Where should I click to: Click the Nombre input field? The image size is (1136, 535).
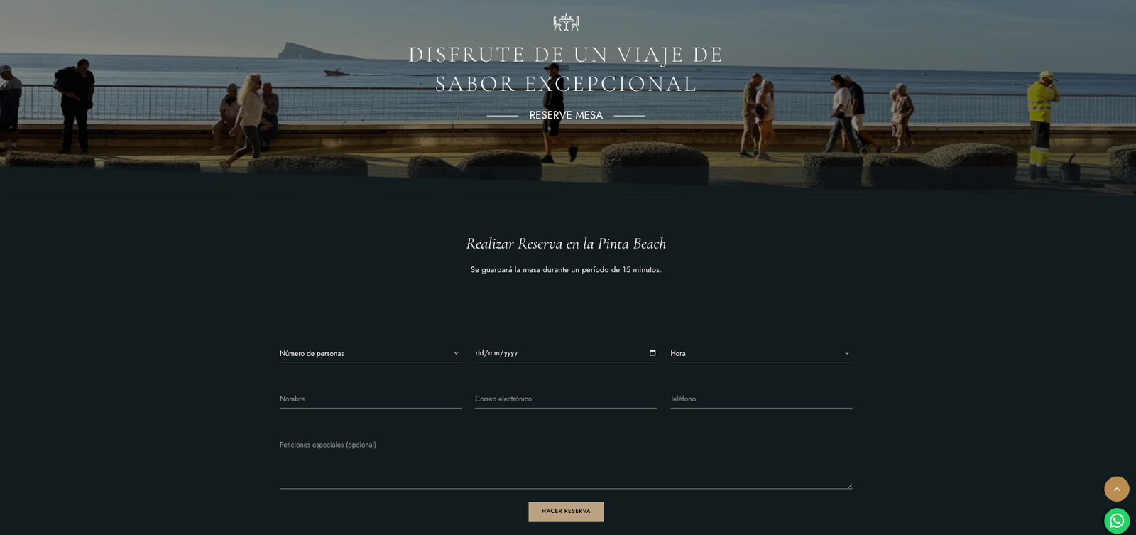(x=371, y=399)
